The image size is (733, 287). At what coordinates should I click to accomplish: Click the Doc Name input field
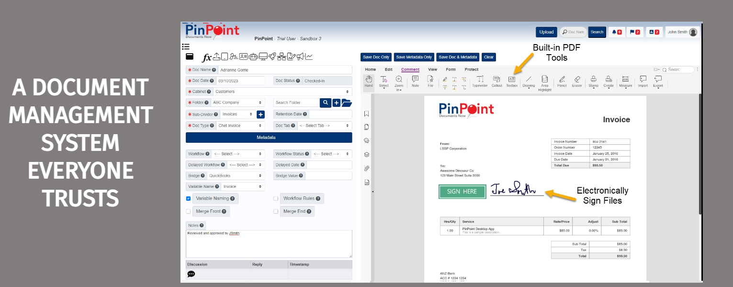(x=285, y=70)
